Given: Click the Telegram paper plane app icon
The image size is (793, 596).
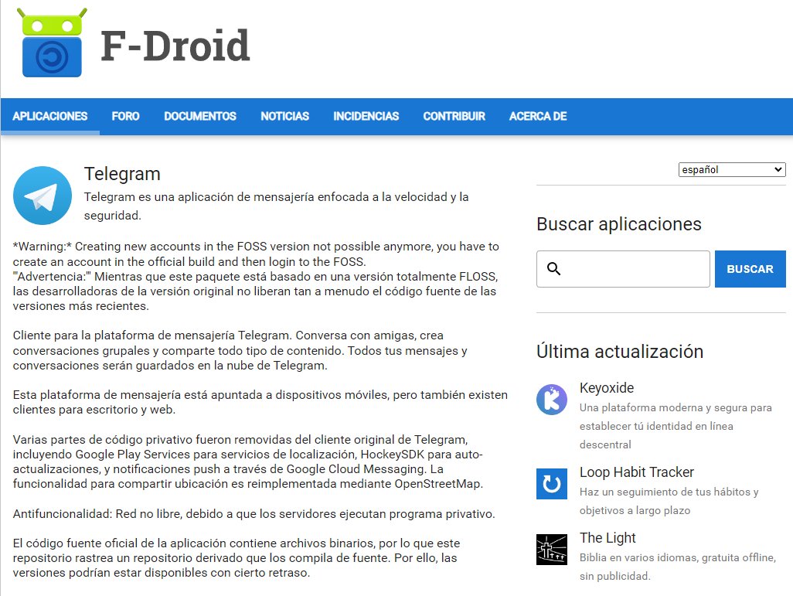Looking at the screenshot, I should point(43,196).
